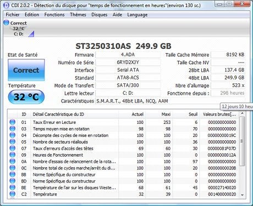This screenshot has height=206, width=253.
Task: Click the status icon for Température row C2
Action: pos(13,194)
